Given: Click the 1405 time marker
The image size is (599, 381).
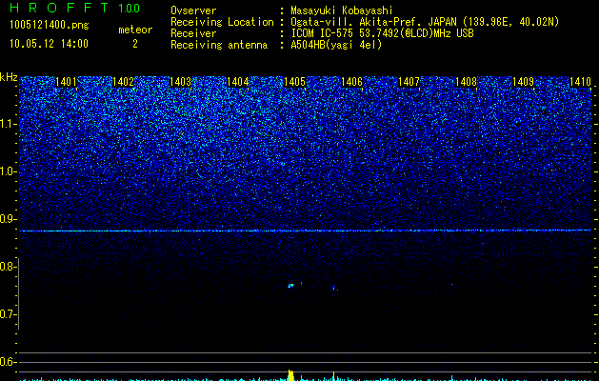Looking at the screenshot, I should [294, 82].
